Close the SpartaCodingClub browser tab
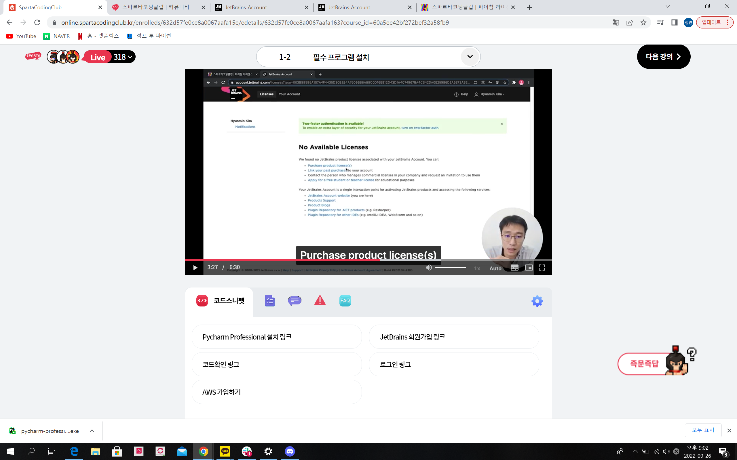 pos(100,7)
